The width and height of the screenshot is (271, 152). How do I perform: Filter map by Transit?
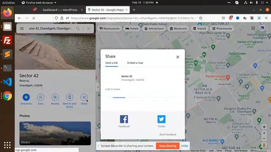199,29
